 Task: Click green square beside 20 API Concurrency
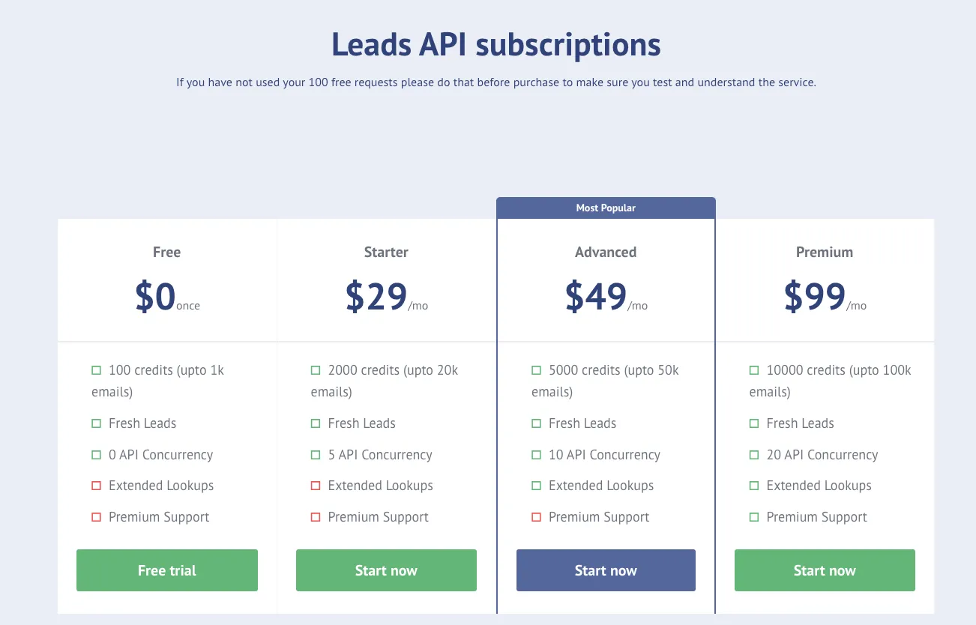[754, 455]
